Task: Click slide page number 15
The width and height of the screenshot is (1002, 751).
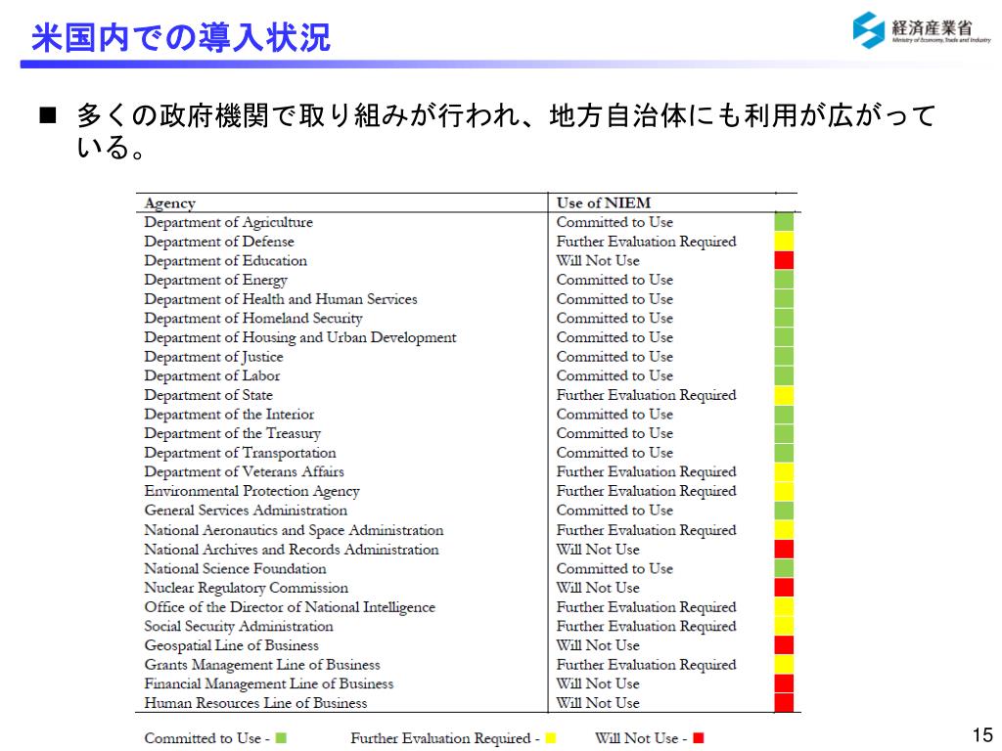Action: click(982, 735)
